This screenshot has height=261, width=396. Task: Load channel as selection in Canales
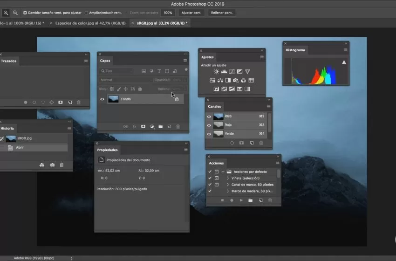(232, 143)
